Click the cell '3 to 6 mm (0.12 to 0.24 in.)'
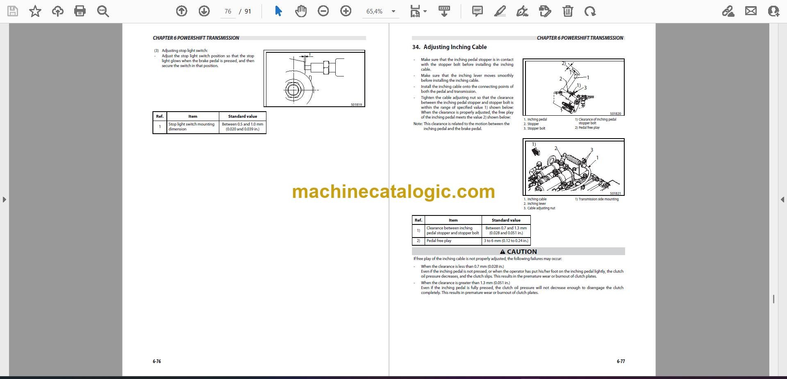Screen dimensions: 787x379 pyautogui.click(x=506, y=241)
